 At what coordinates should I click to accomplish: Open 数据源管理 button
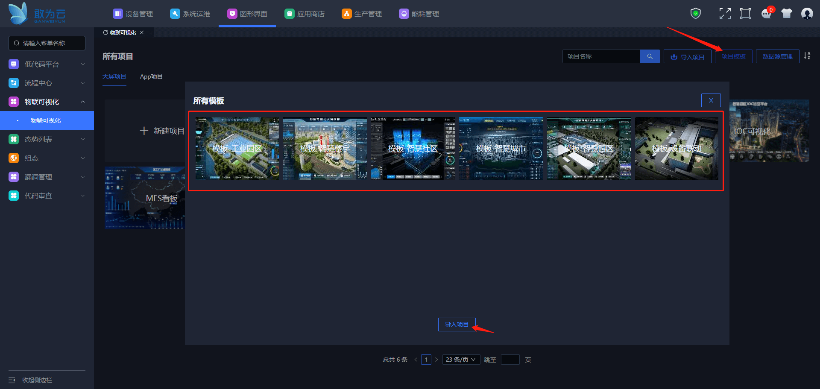tap(777, 56)
